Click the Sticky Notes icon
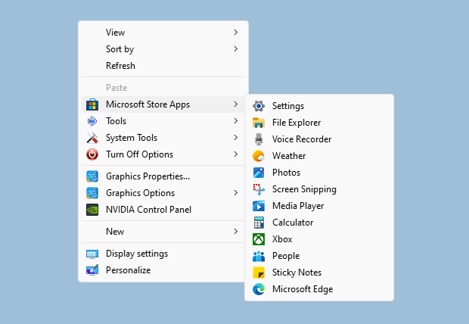Screen dimensions: 469x324 point(259,273)
